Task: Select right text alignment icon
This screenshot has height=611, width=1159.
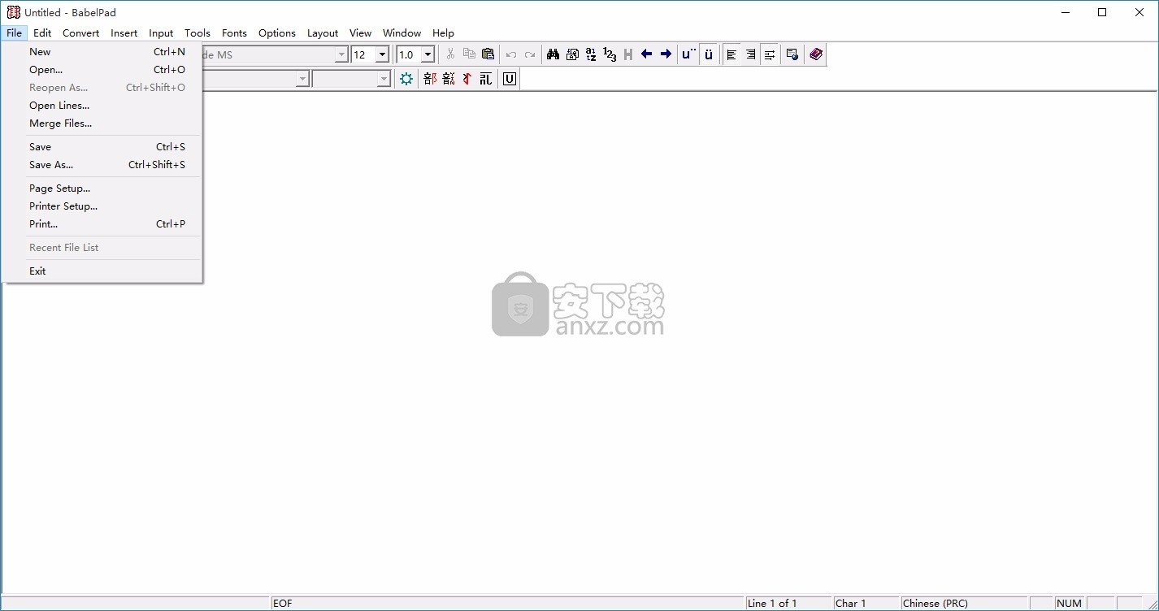Action: point(750,54)
